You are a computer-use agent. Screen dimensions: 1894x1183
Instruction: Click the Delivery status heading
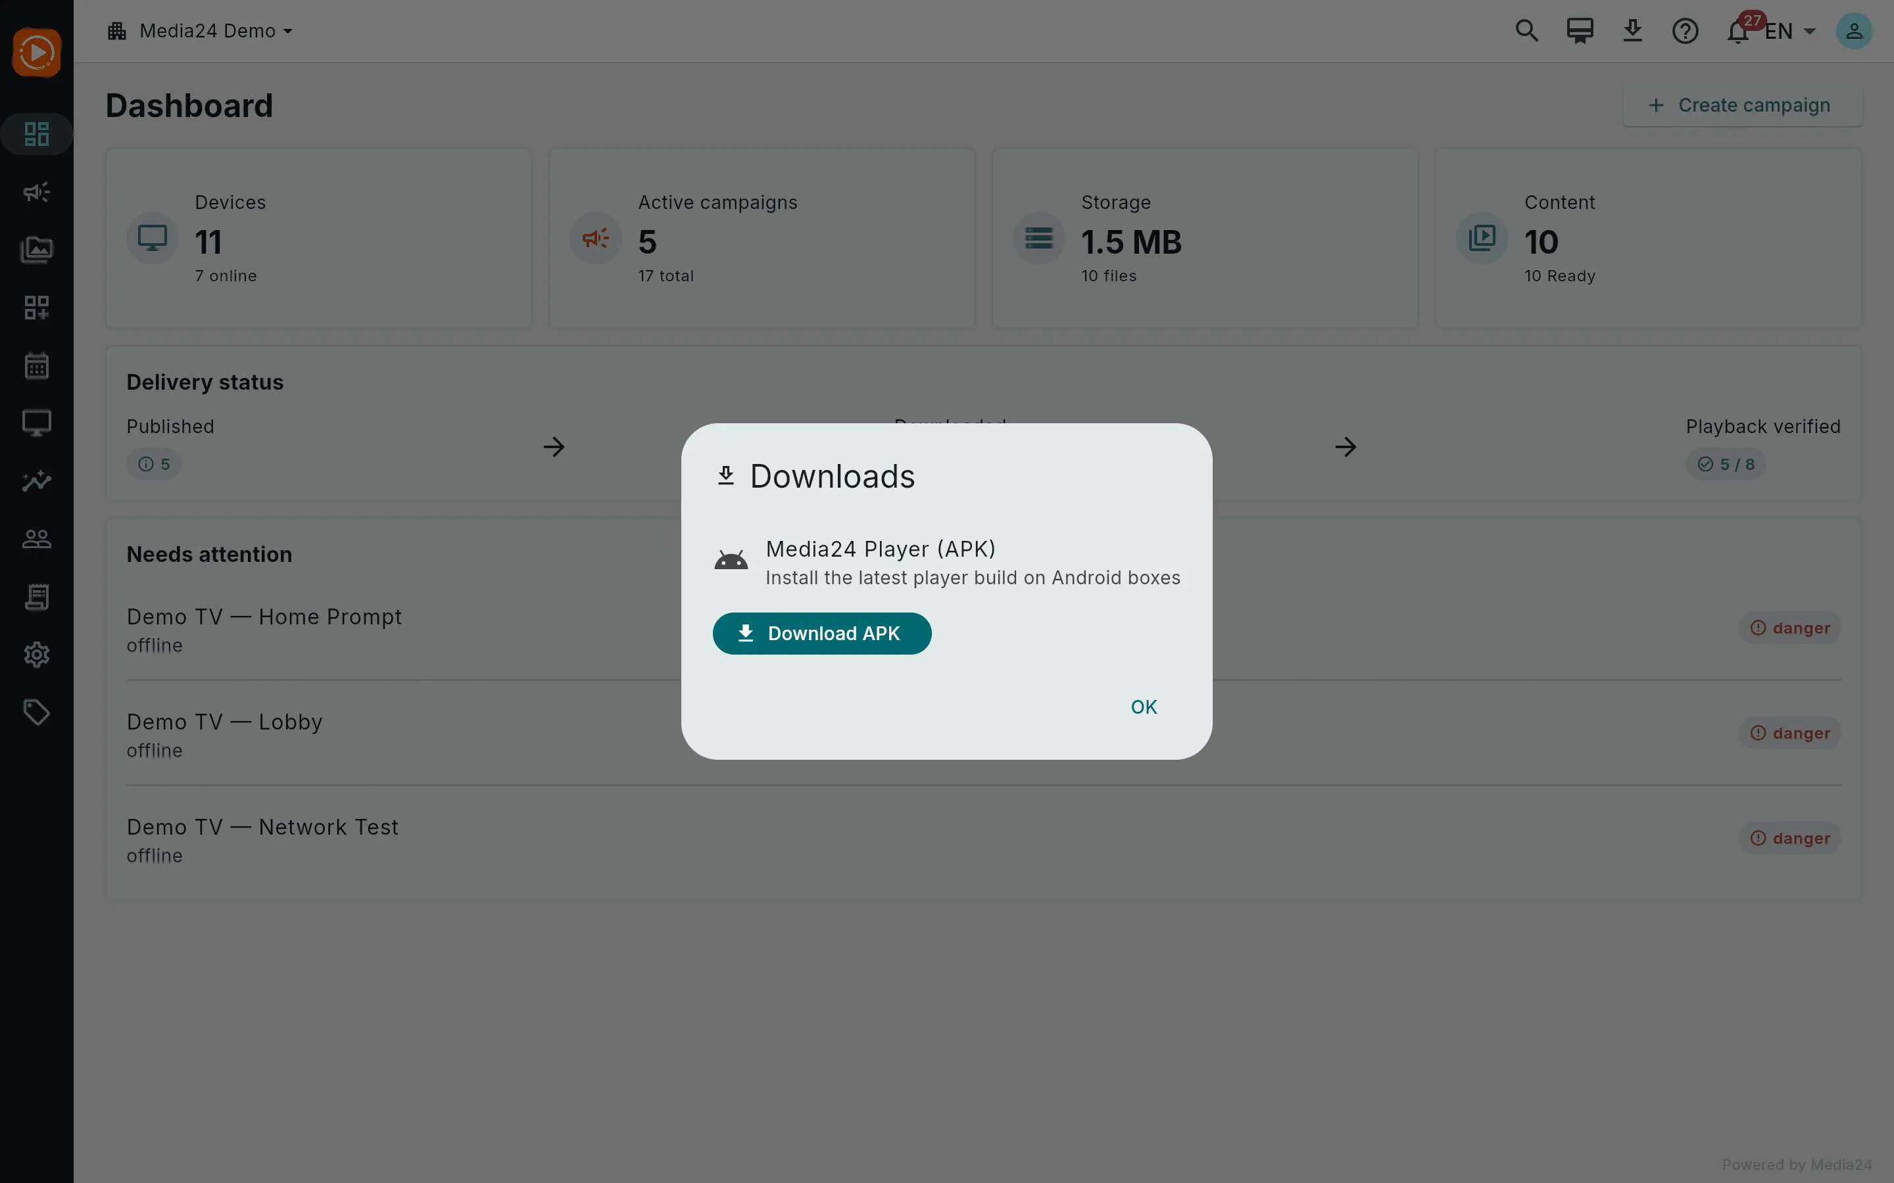[205, 382]
